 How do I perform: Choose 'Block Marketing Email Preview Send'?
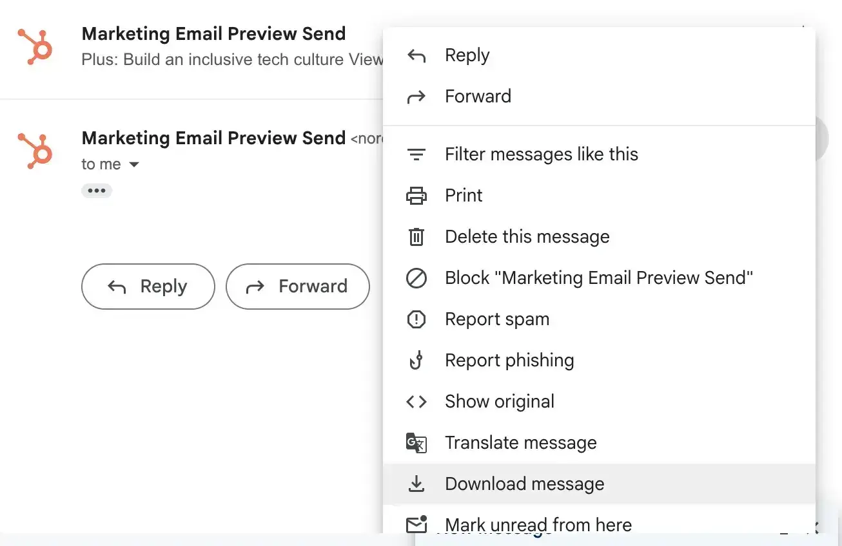598,278
